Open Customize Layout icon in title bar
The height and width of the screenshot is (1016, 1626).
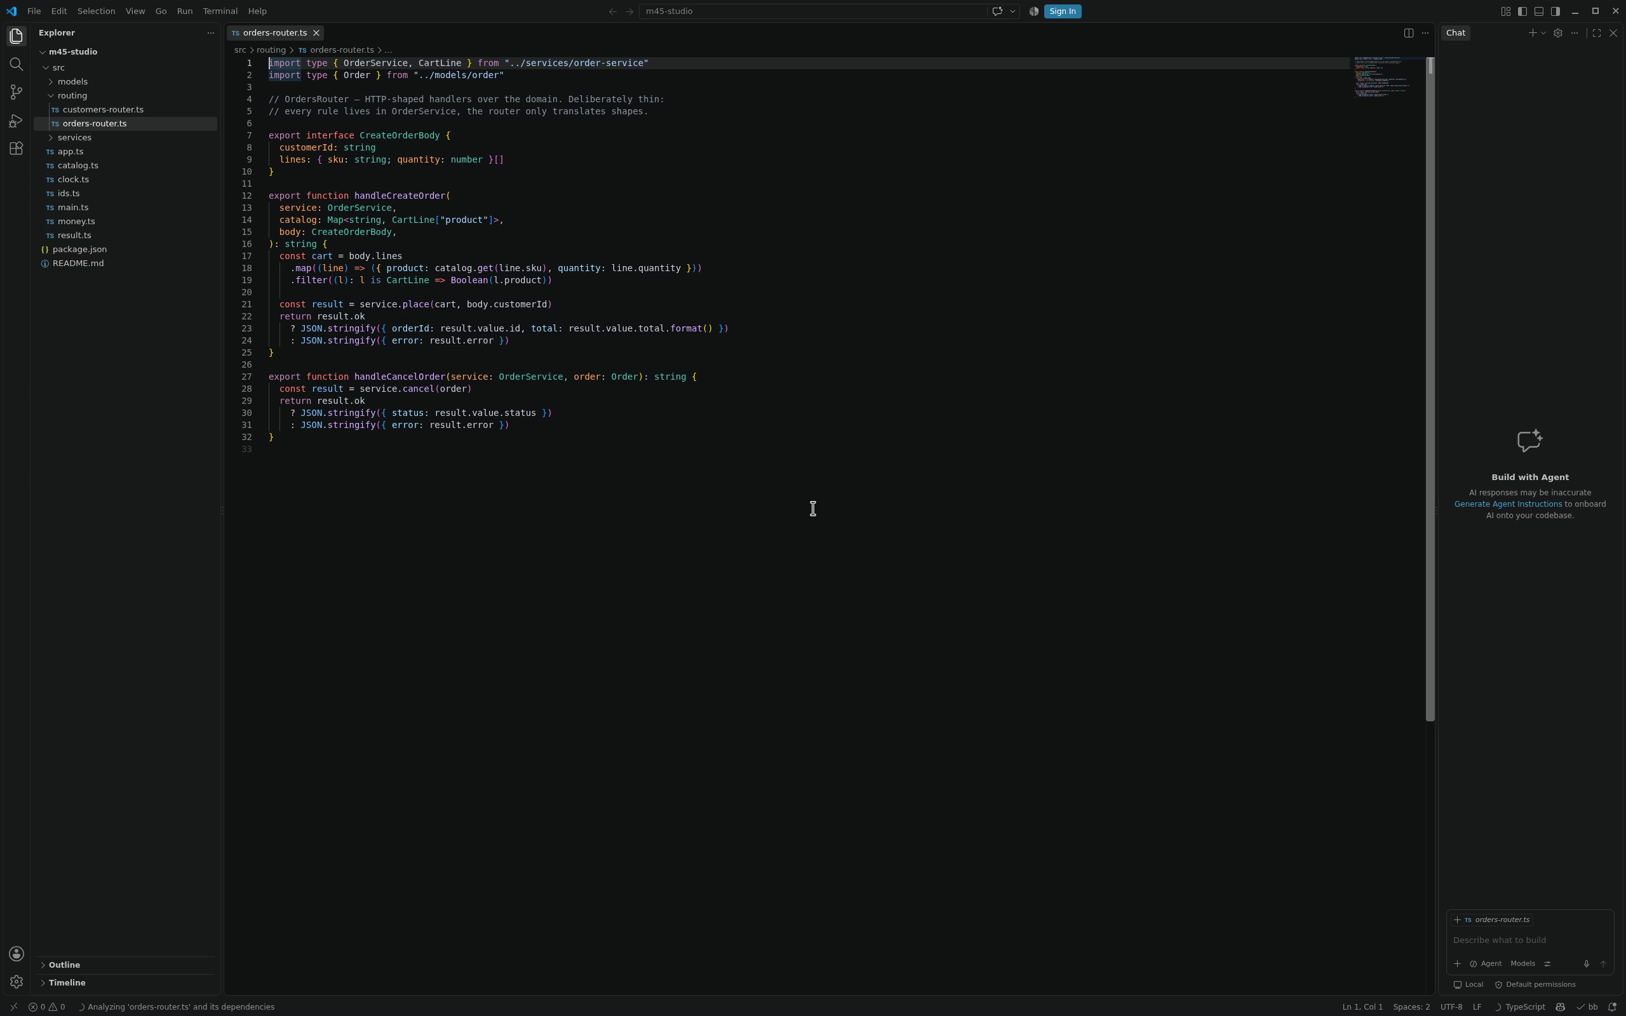pos(1505,11)
